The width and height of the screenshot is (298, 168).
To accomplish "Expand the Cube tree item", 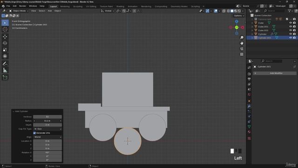I will [x=252, y=23].
